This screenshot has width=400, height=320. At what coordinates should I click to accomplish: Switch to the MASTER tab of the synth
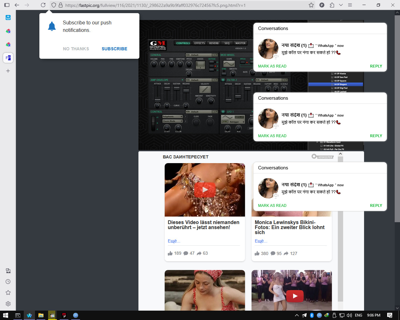[240, 43]
